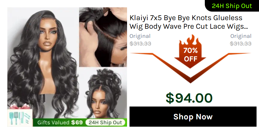Click the 70% OFF flame badge
Image resolution: width=259 pixels, height=134 pixels.
point(190,52)
